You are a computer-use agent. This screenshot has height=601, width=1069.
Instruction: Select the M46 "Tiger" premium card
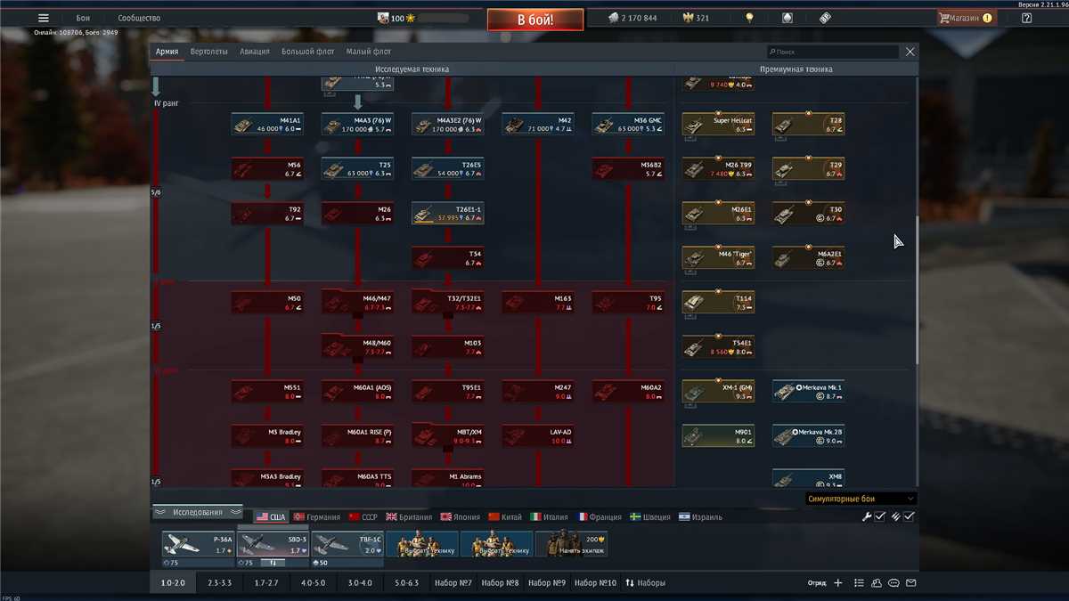pos(719,257)
